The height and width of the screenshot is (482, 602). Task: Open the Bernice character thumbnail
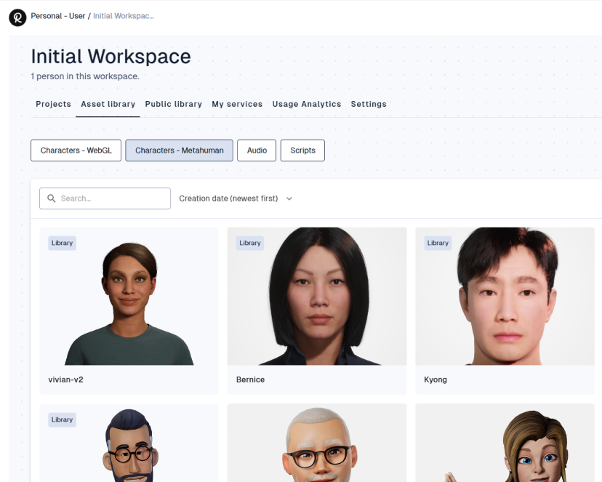click(x=317, y=297)
